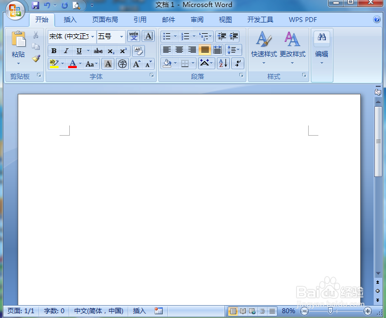The image size is (386, 318).
Task: Grow the font size
Action: 137,64
